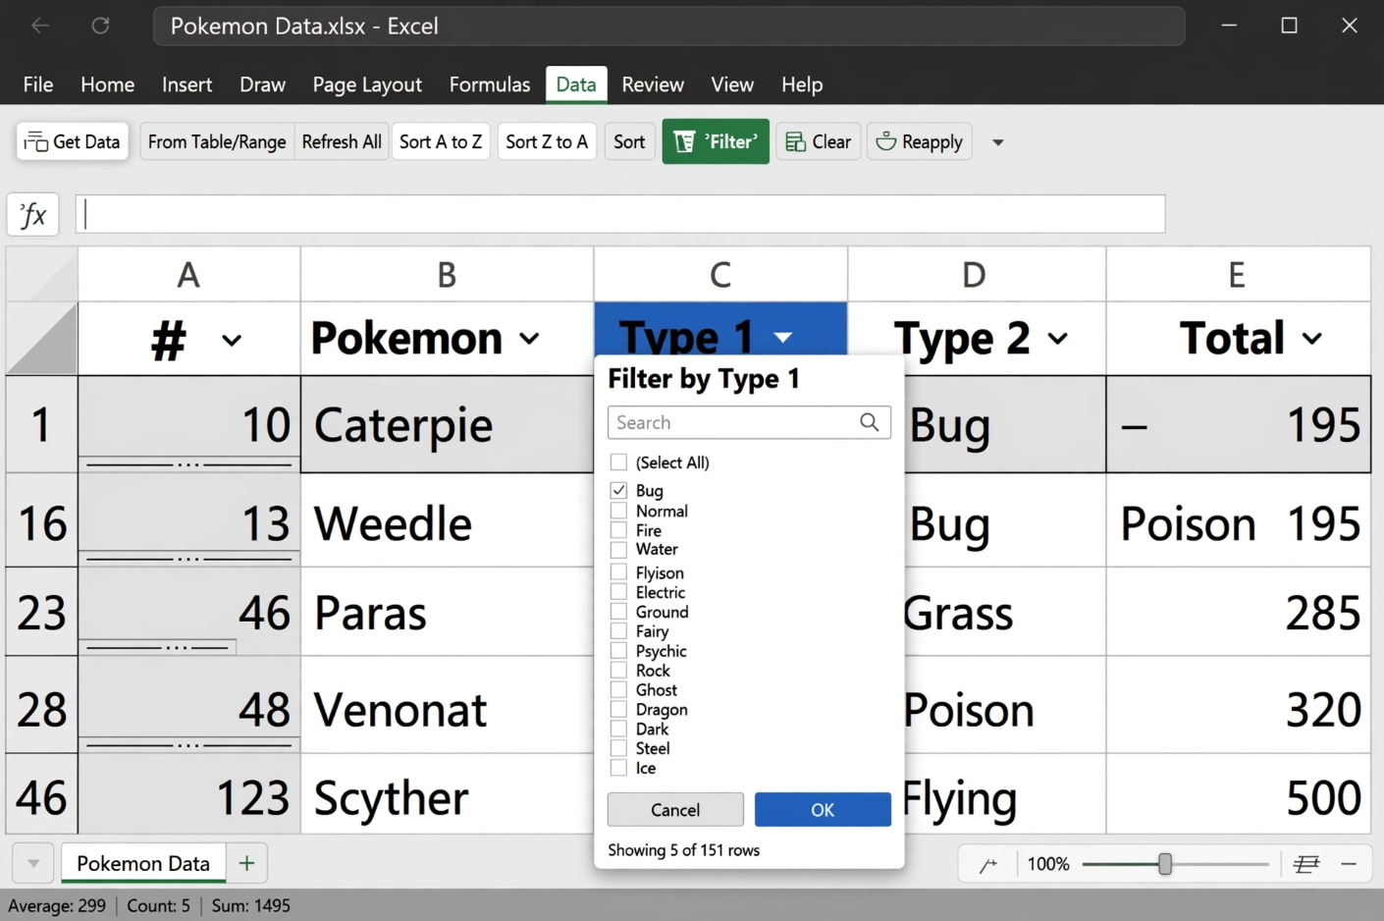This screenshot has width=1384, height=921.
Task: Check the Electric type checkbox
Action: [x=618, y=592]
